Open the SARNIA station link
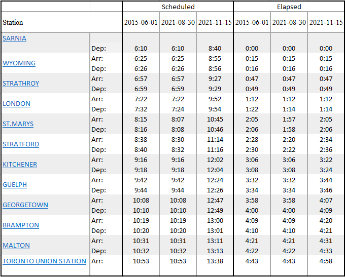Viewport: 345px width, 277px height. tap(14, 38)
